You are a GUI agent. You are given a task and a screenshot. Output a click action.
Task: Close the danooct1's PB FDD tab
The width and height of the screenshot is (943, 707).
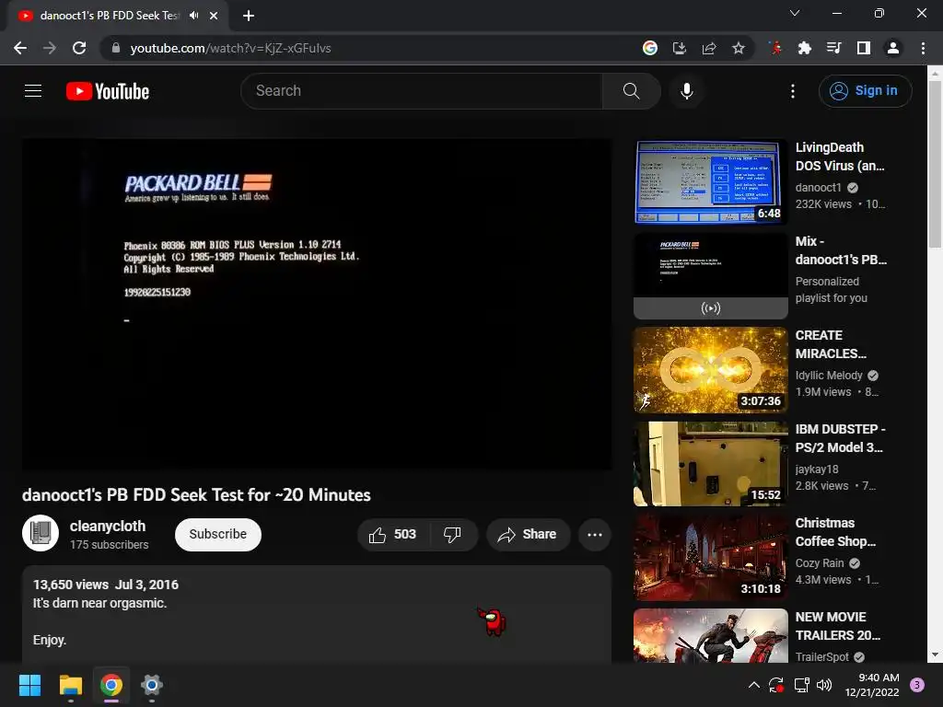[x=214, y=16]
